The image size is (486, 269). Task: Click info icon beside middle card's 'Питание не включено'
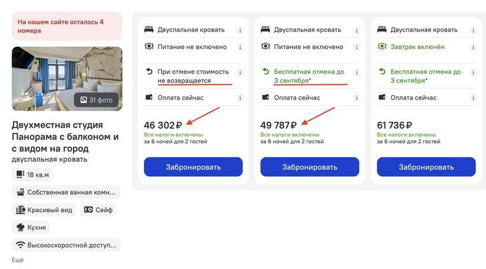[357, 47]
